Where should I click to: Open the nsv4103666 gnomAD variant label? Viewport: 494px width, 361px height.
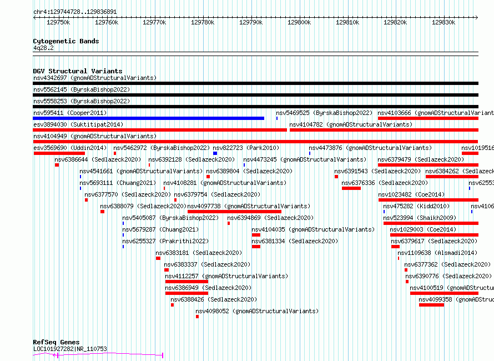click(x=436, y=113)
